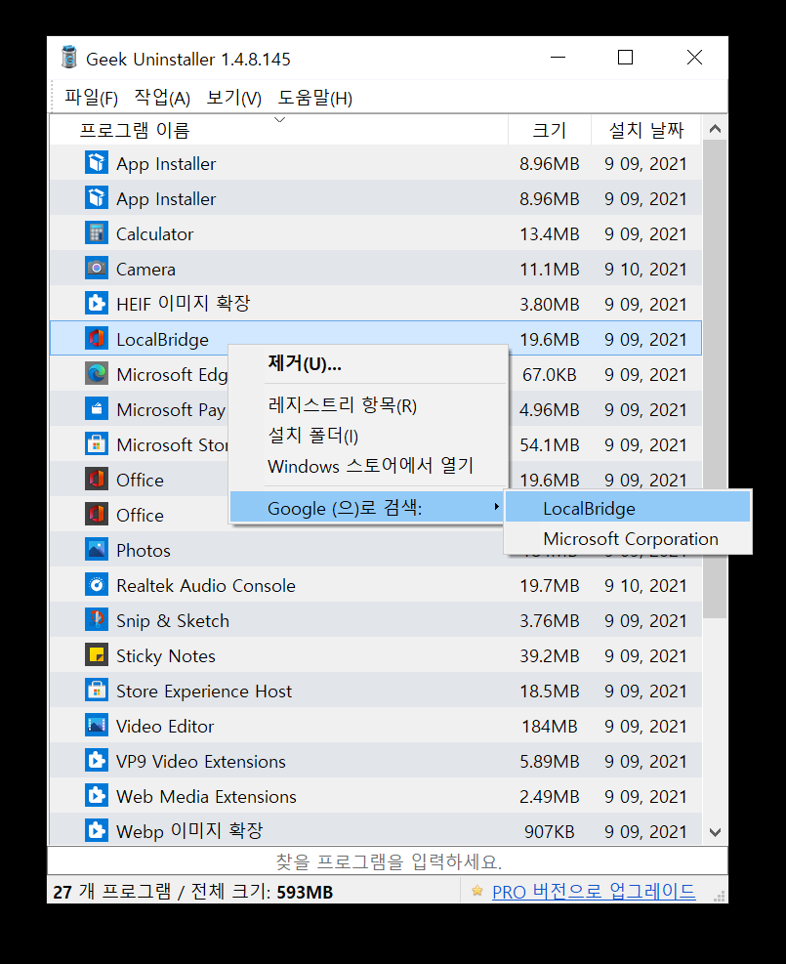Select the second App Installer row
This screenshot has height=964, width=786.
[376, 198]
